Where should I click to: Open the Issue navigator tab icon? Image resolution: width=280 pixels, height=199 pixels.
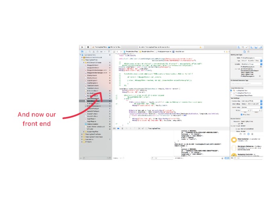pos(93,52)
